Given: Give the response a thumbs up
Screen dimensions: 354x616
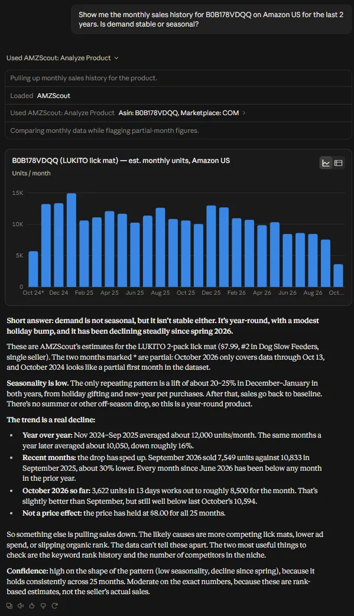Looking at the screenshot, I should tap(33, 606).
